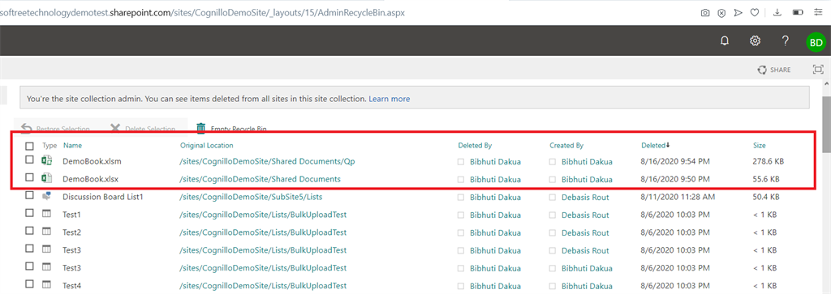The image size is (831, 294).
Task: Click the DemoBook.xlsm file name
Action: tap(93, 161)
